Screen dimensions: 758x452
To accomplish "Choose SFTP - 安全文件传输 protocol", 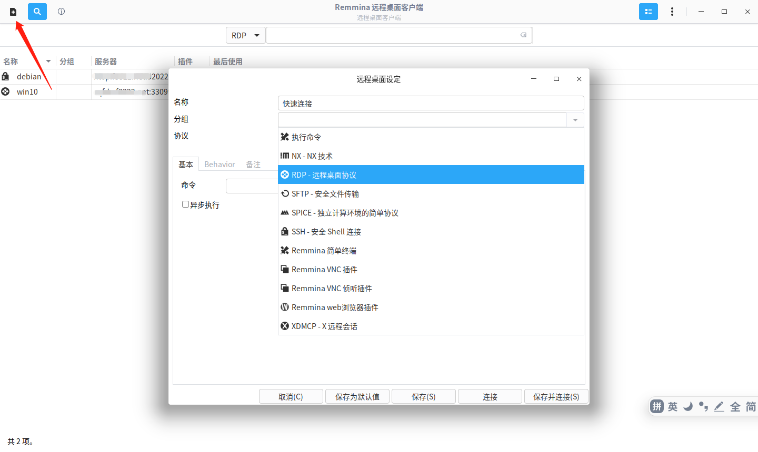I will (x=431, y=194).
